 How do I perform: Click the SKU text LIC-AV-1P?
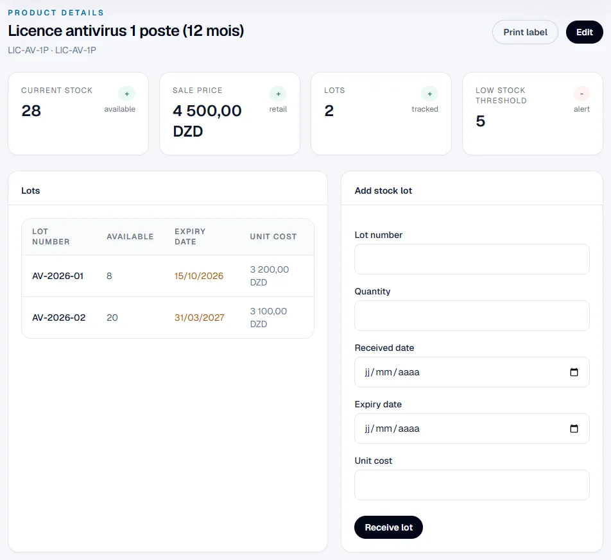coord(52,50)
